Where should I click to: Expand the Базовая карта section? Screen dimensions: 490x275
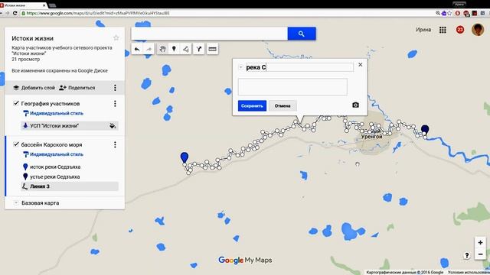(16, 203)
